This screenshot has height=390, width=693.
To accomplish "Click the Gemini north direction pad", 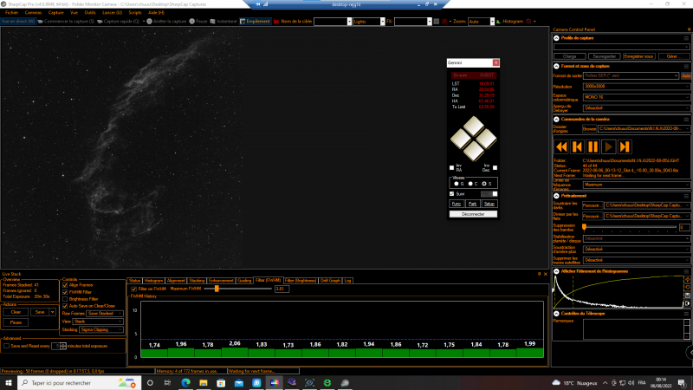I will pyautogui.click(x=473, y=126).
